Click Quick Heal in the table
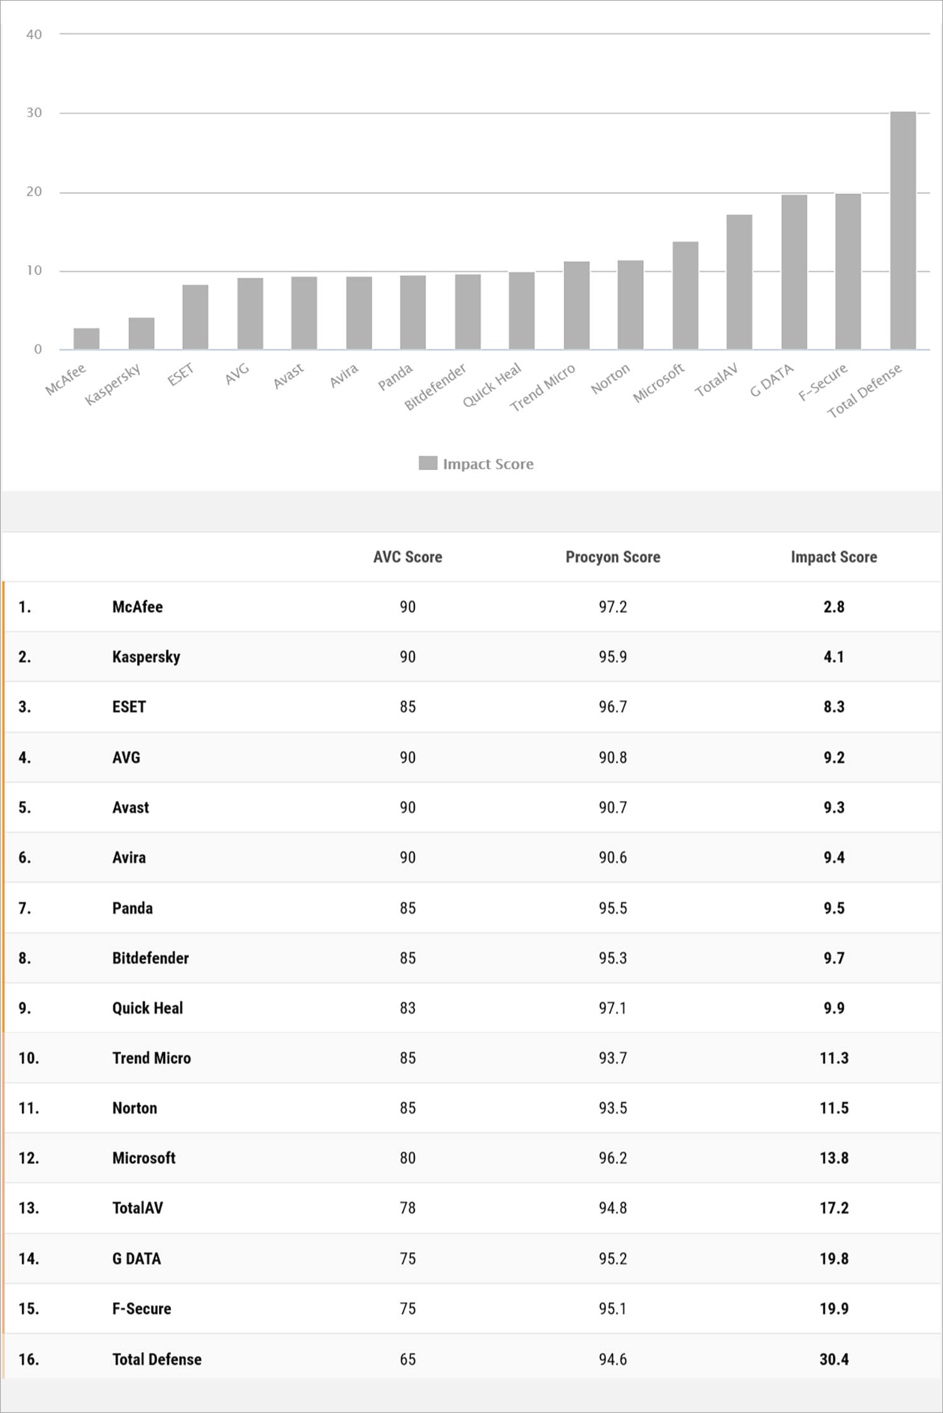Viewport: 943px width, 1413px height. 148,1008
